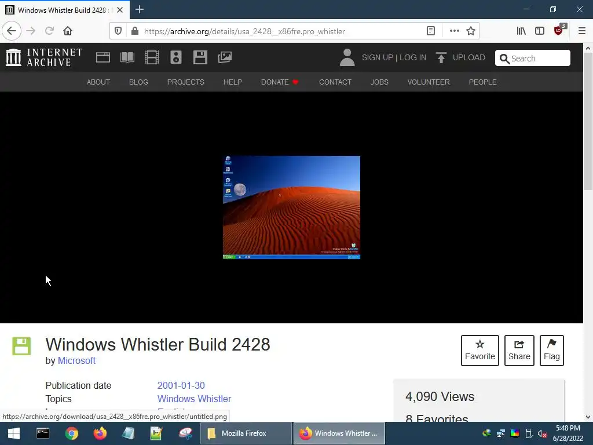This screenshot has width=593, height=445.
Task: Click the Favorite button
Action: click(x=480, y=351)
